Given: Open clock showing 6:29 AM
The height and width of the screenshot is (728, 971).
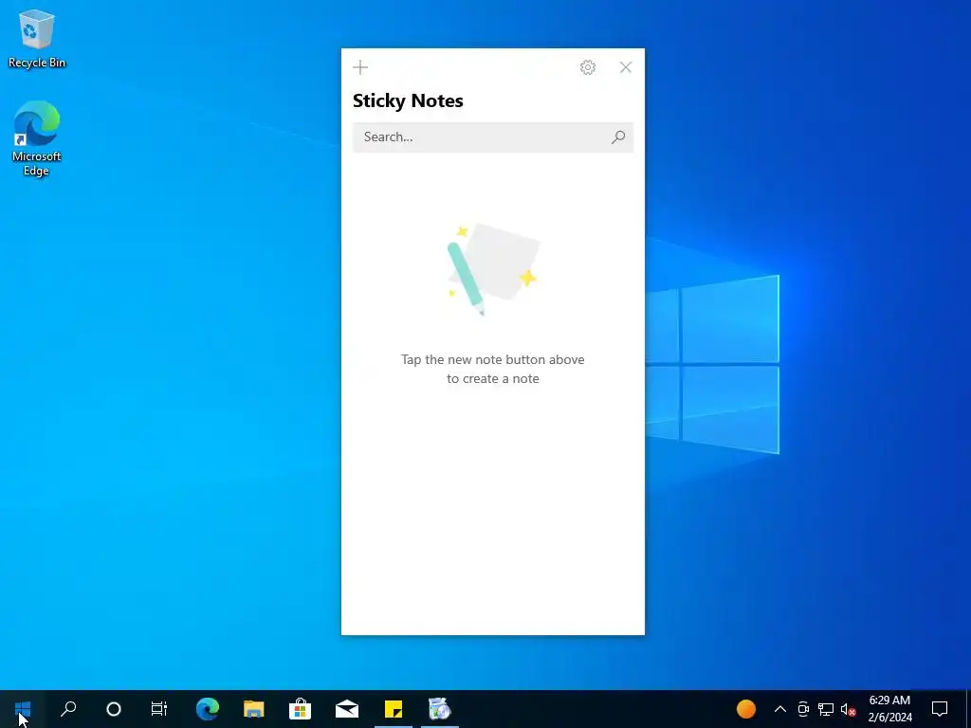Looking at the screenshot, I should (x=889, y=709).
